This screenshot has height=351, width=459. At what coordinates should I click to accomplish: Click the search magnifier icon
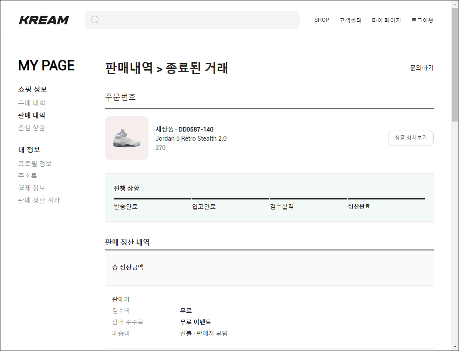(x=95, y=20)
